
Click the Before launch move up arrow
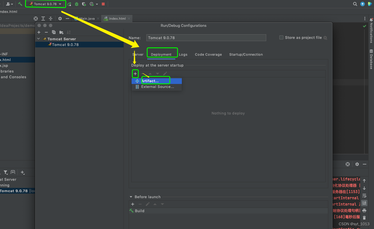coord(155,204)
